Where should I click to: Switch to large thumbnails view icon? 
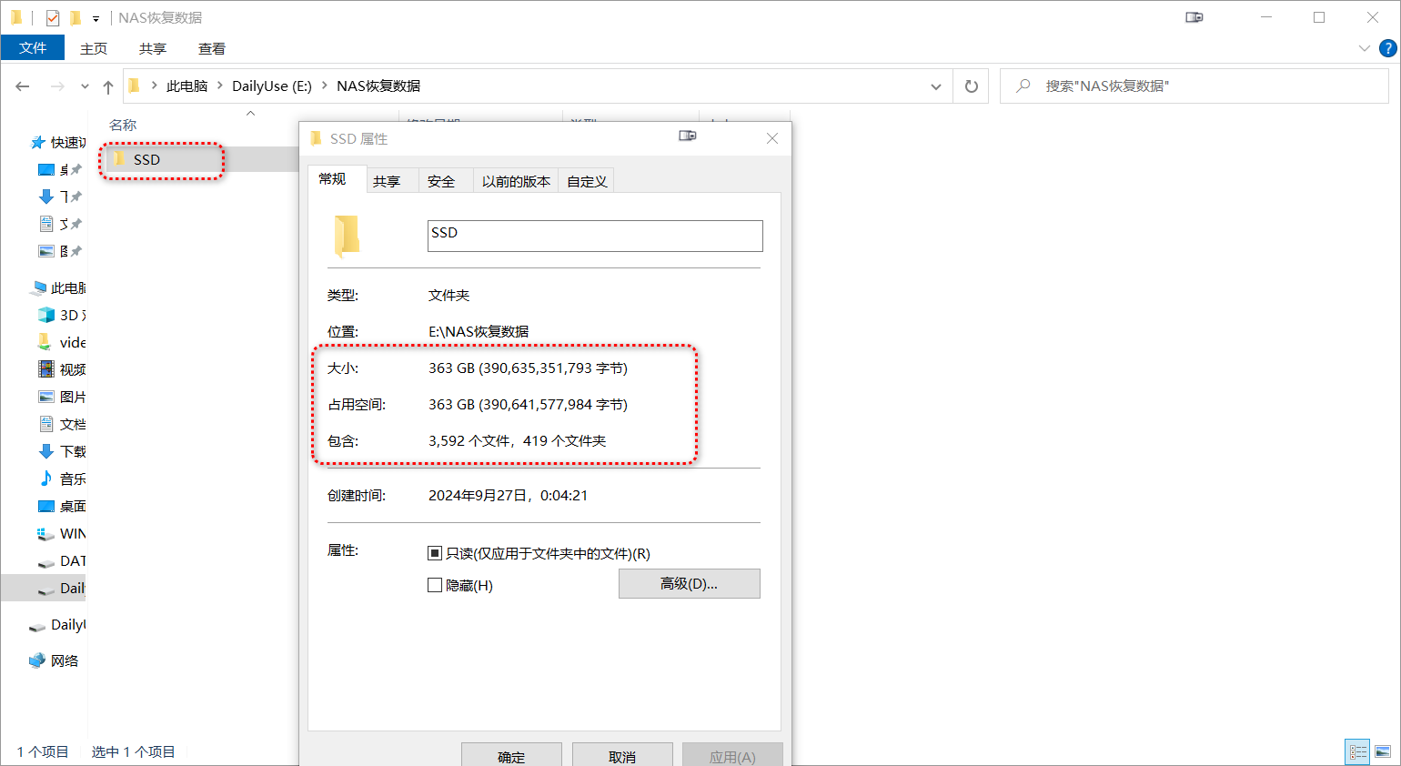1383,751
